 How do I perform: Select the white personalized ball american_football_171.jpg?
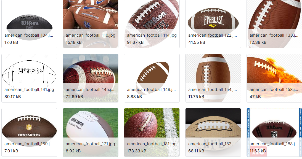(x=91, y=132)
